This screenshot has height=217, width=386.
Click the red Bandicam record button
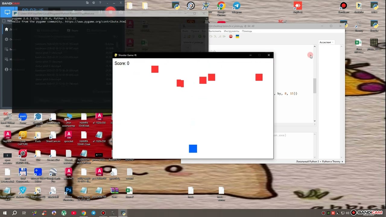tap(110, 12)
